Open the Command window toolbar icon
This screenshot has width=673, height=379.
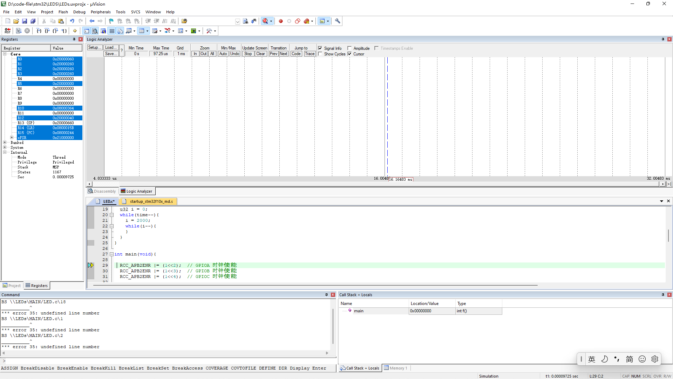(x=87, y=31)
